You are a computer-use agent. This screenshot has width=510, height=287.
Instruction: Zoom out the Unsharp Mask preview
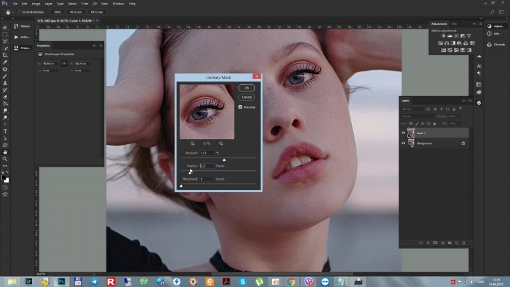[x=193, y=143]
